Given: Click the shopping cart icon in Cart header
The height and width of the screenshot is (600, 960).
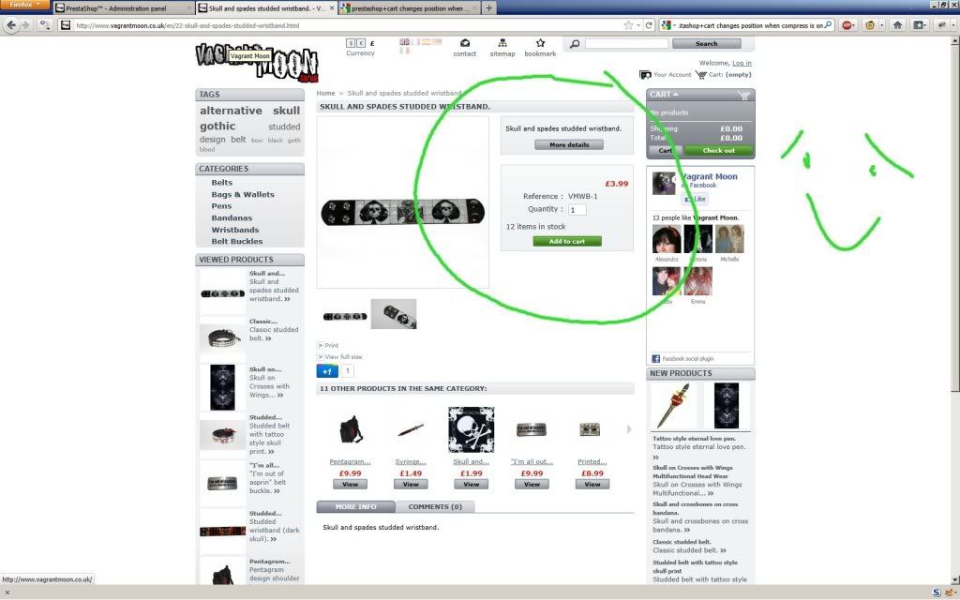Looking at the screenshot, I should 744,95.
